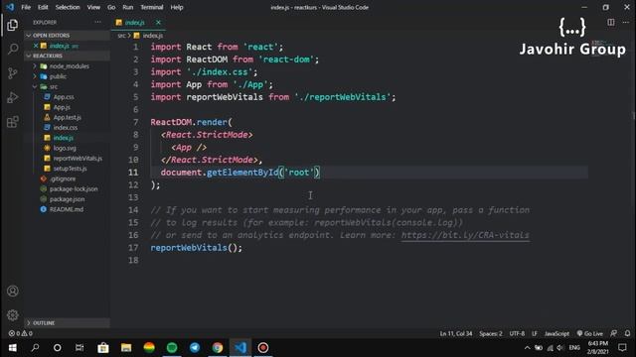Open the Accounts menu icon

[x=13, y=291]
